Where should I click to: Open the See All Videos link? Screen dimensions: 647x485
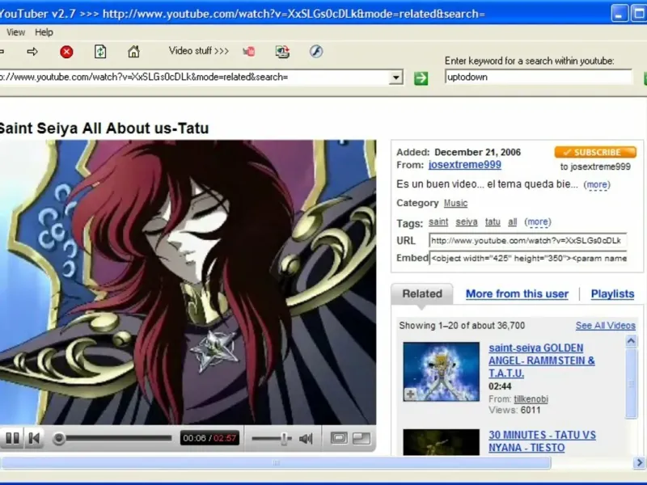click(x=605, y=326)
